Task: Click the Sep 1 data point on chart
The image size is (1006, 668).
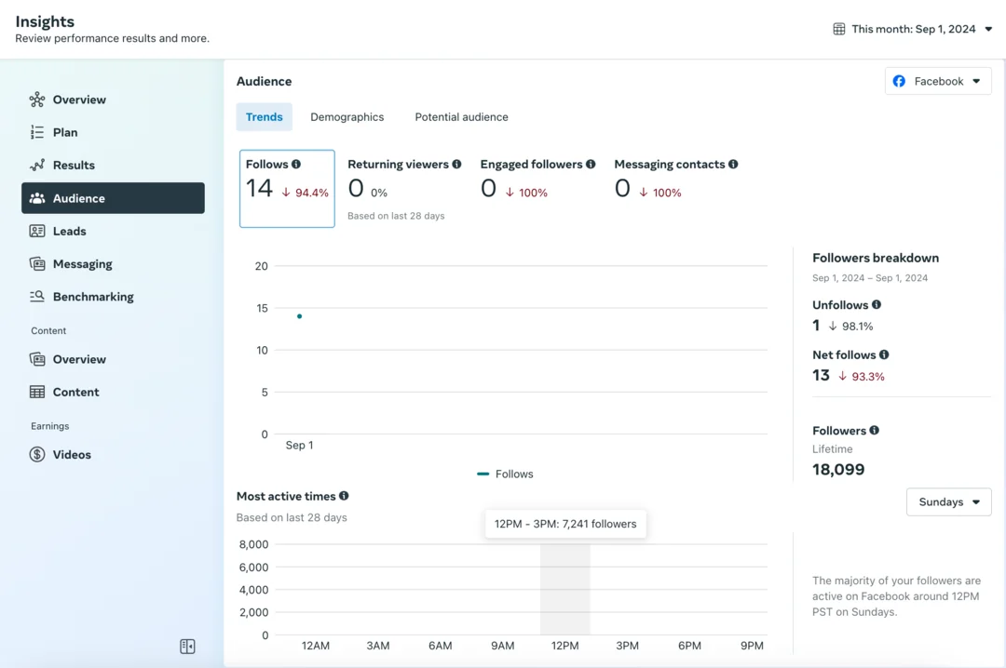Action: 300,316
